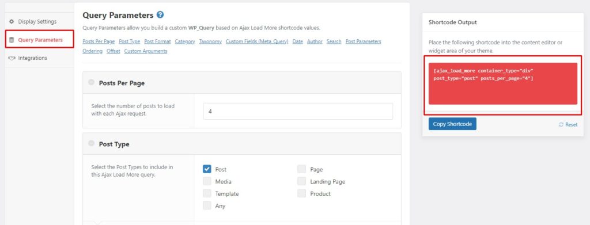Tick the Media checkbox
This screenshot has width=590, height=225.
(207, 181)
